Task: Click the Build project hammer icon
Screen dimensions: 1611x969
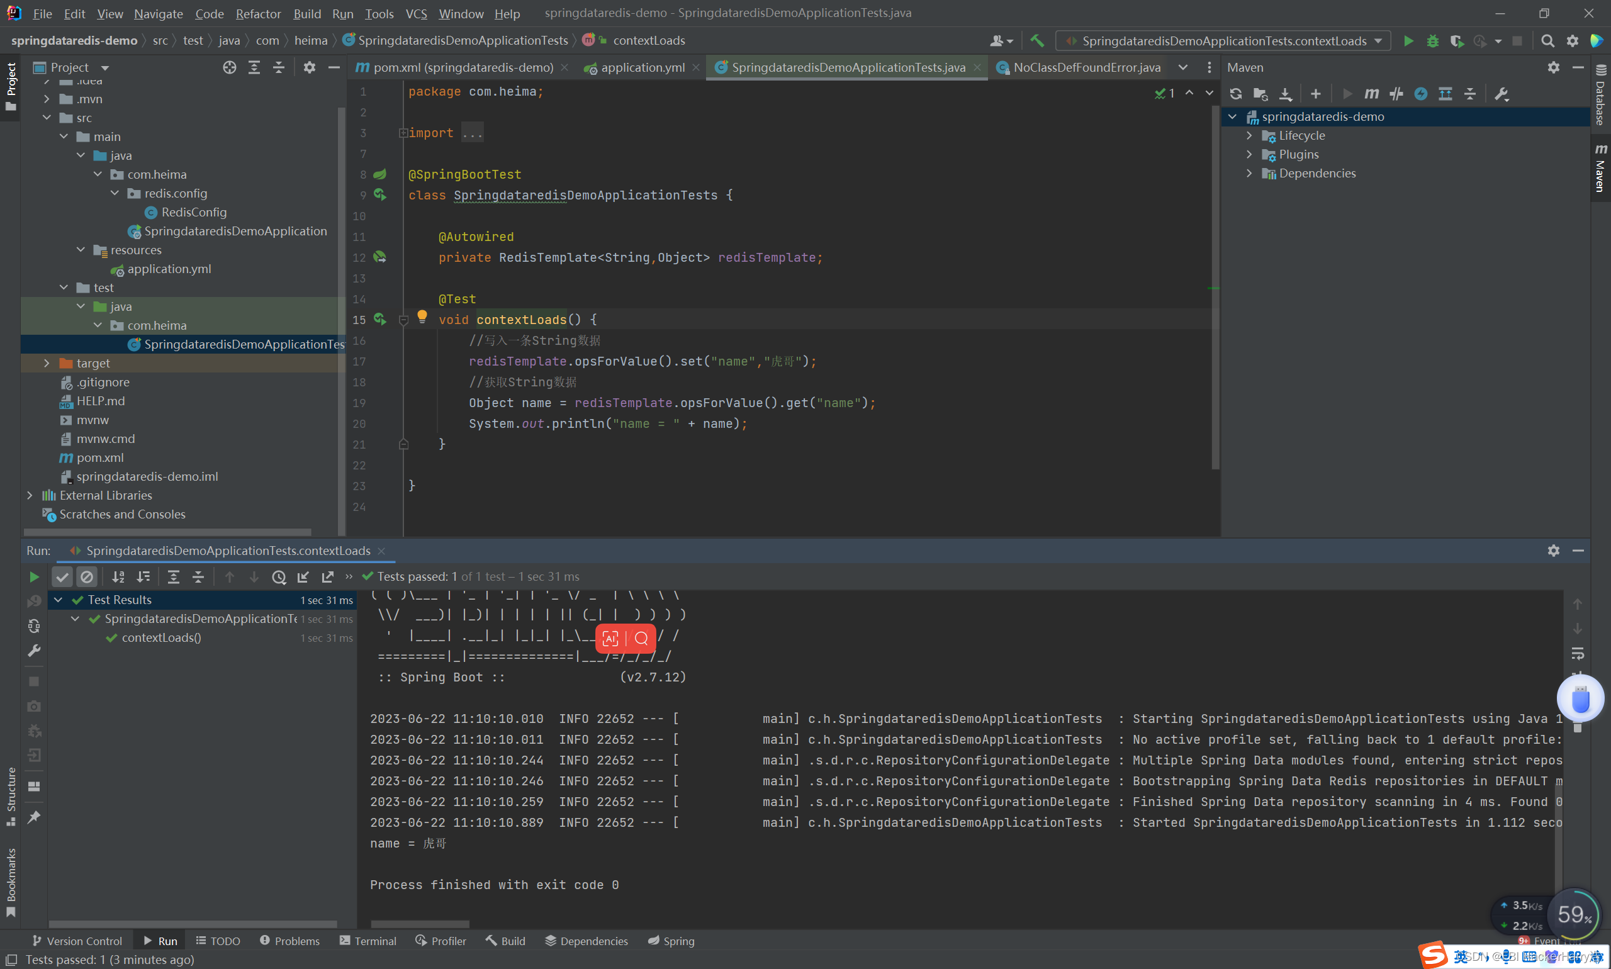Action: pyautogui.click(x=1037, y=41)
